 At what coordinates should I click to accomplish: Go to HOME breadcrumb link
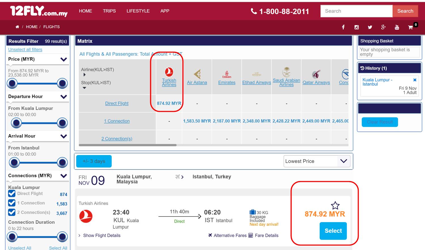coord(32,27)
